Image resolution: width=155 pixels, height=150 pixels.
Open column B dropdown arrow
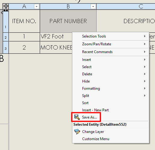pos(93,7)
